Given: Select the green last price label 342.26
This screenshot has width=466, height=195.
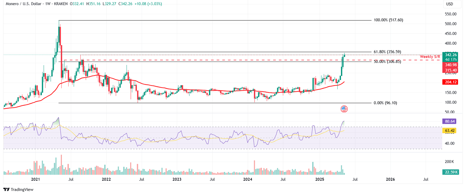Looking at the screenshot, I should (x=451, y=55).
